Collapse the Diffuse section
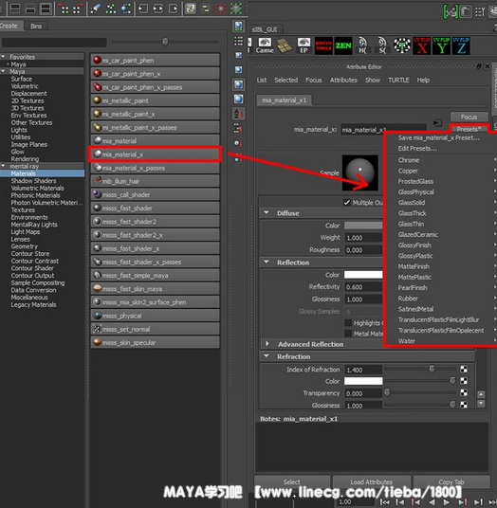Image resolution: width=497 pixels, height=508 pixels. point(267,213)
